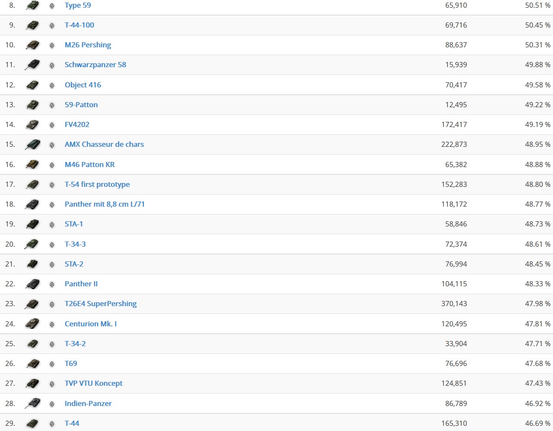The height and width of the screenshot is (431, 553).
Task: Open the M26 Pershing link
Action: click(x=87, y=45)
